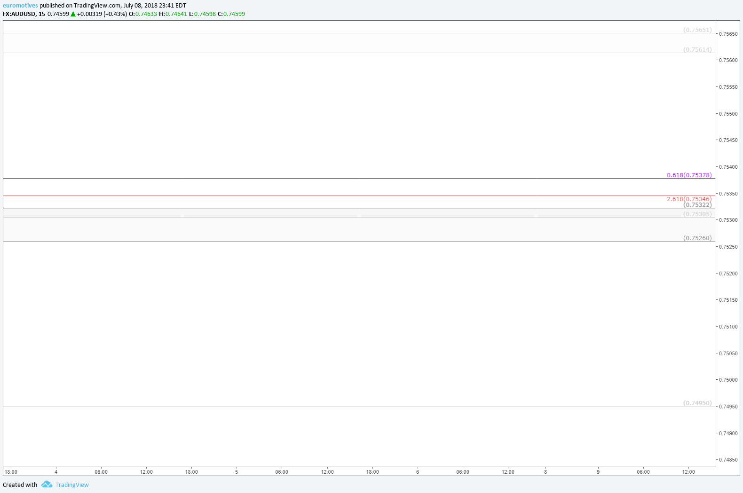
Task: Click the (0.75260) level label
Action: pyautogui.click(x=697, y=238)
